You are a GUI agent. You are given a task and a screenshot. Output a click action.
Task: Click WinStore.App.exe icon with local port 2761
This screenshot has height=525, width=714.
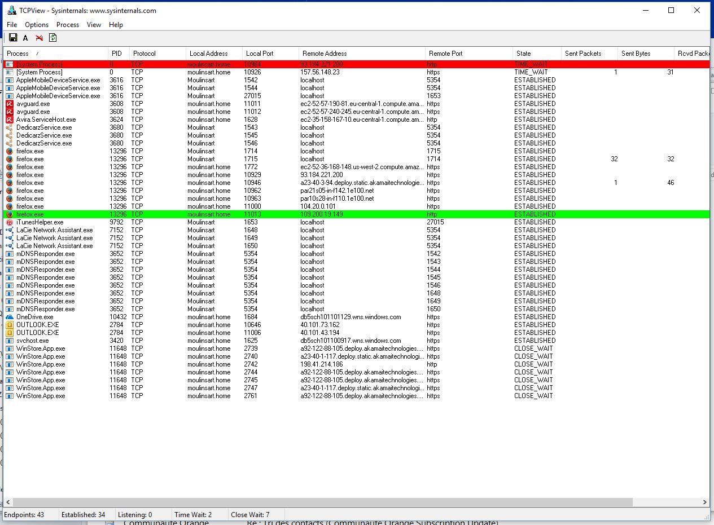(10, 396)
